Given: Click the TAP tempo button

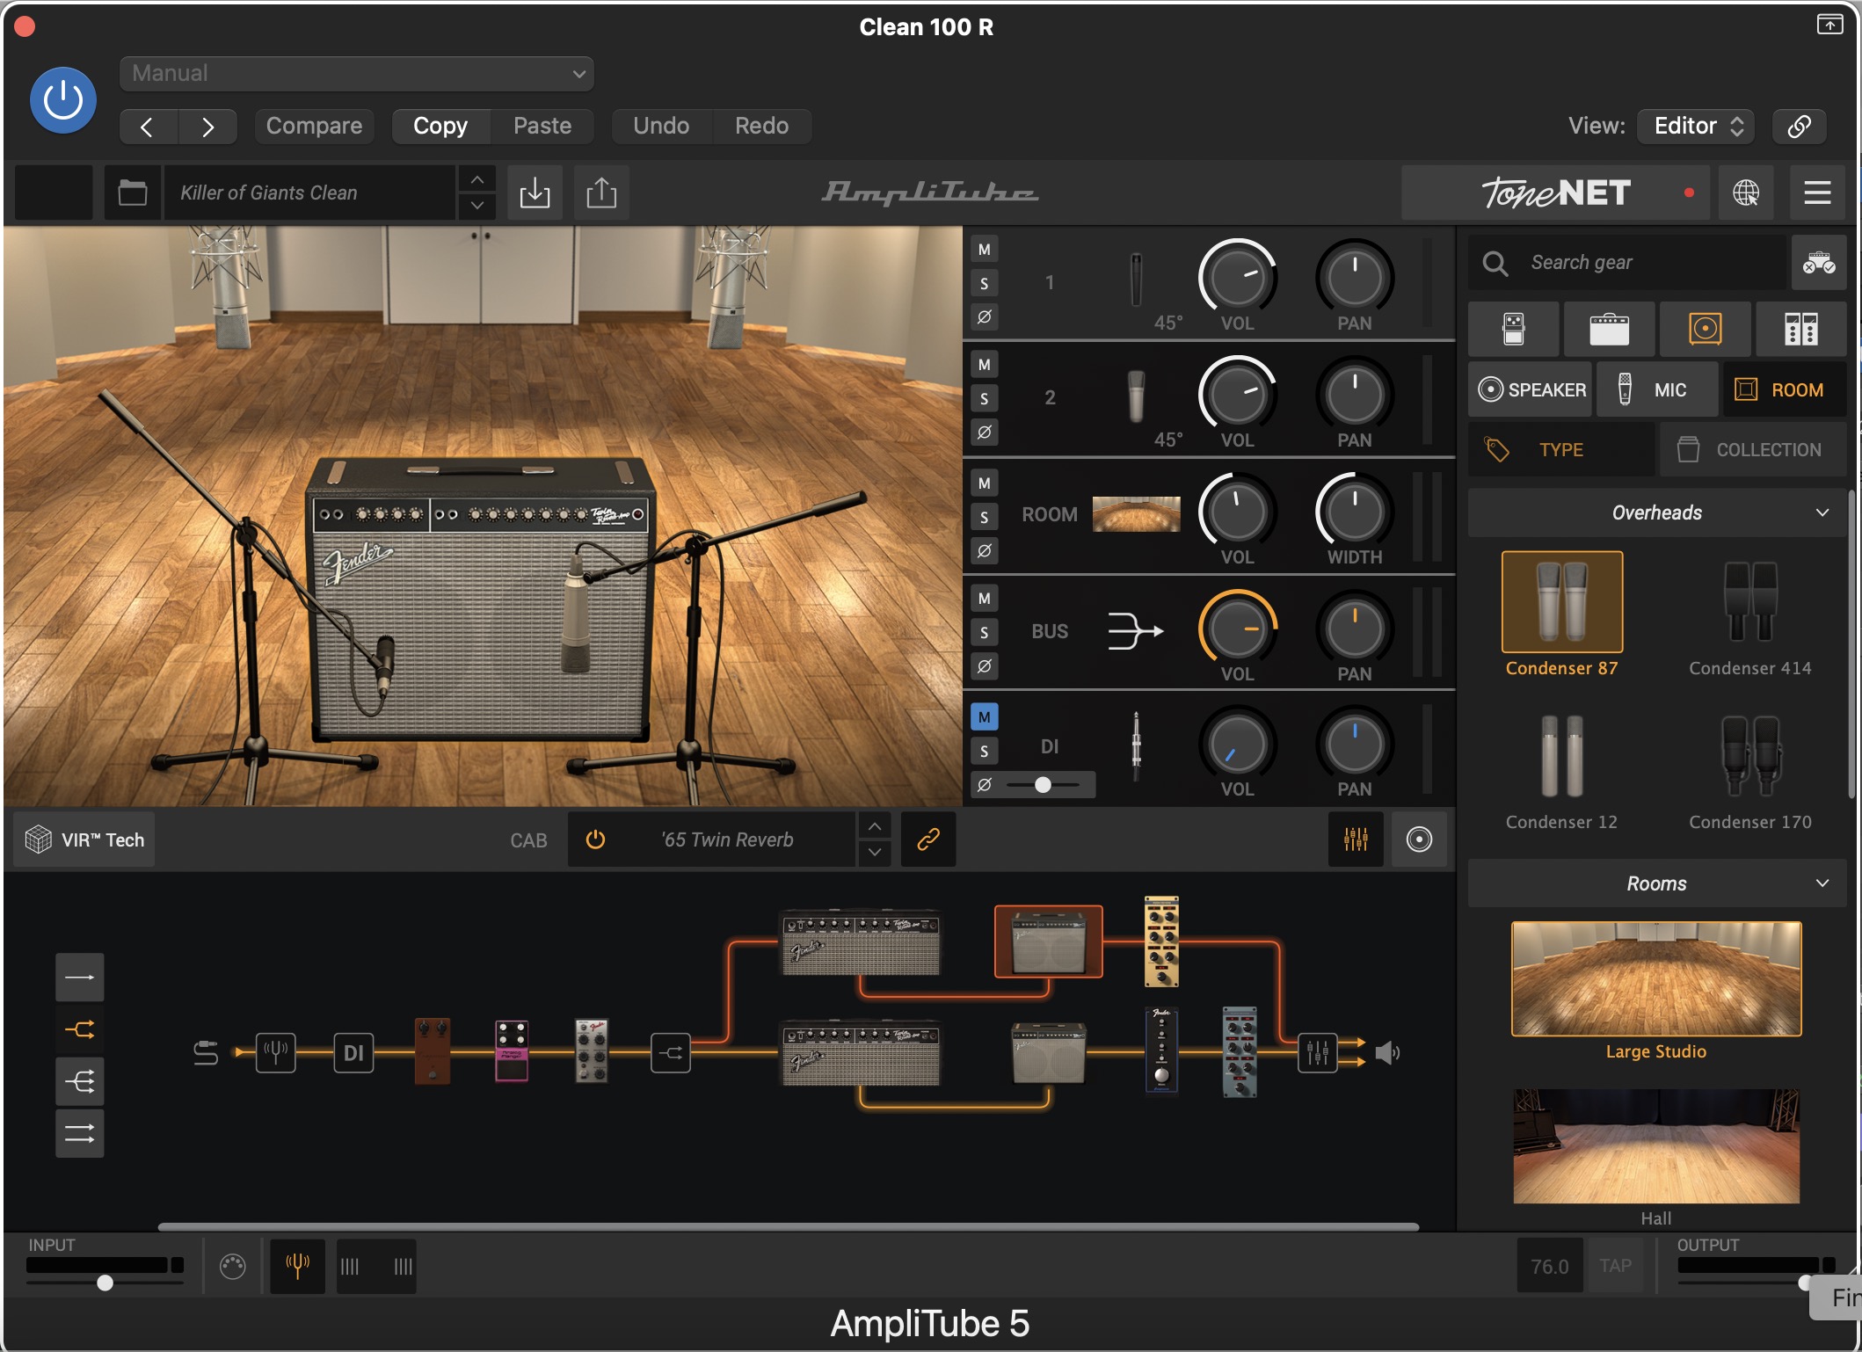Looking at the screenshot, I should (1615, 1266).
